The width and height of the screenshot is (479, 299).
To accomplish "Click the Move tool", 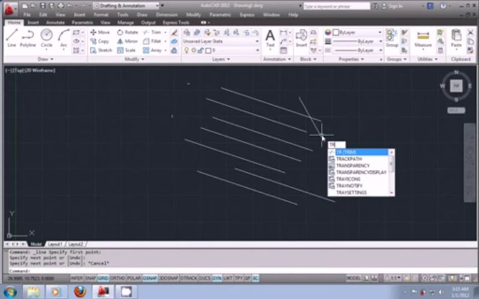I will coord(100,32).
